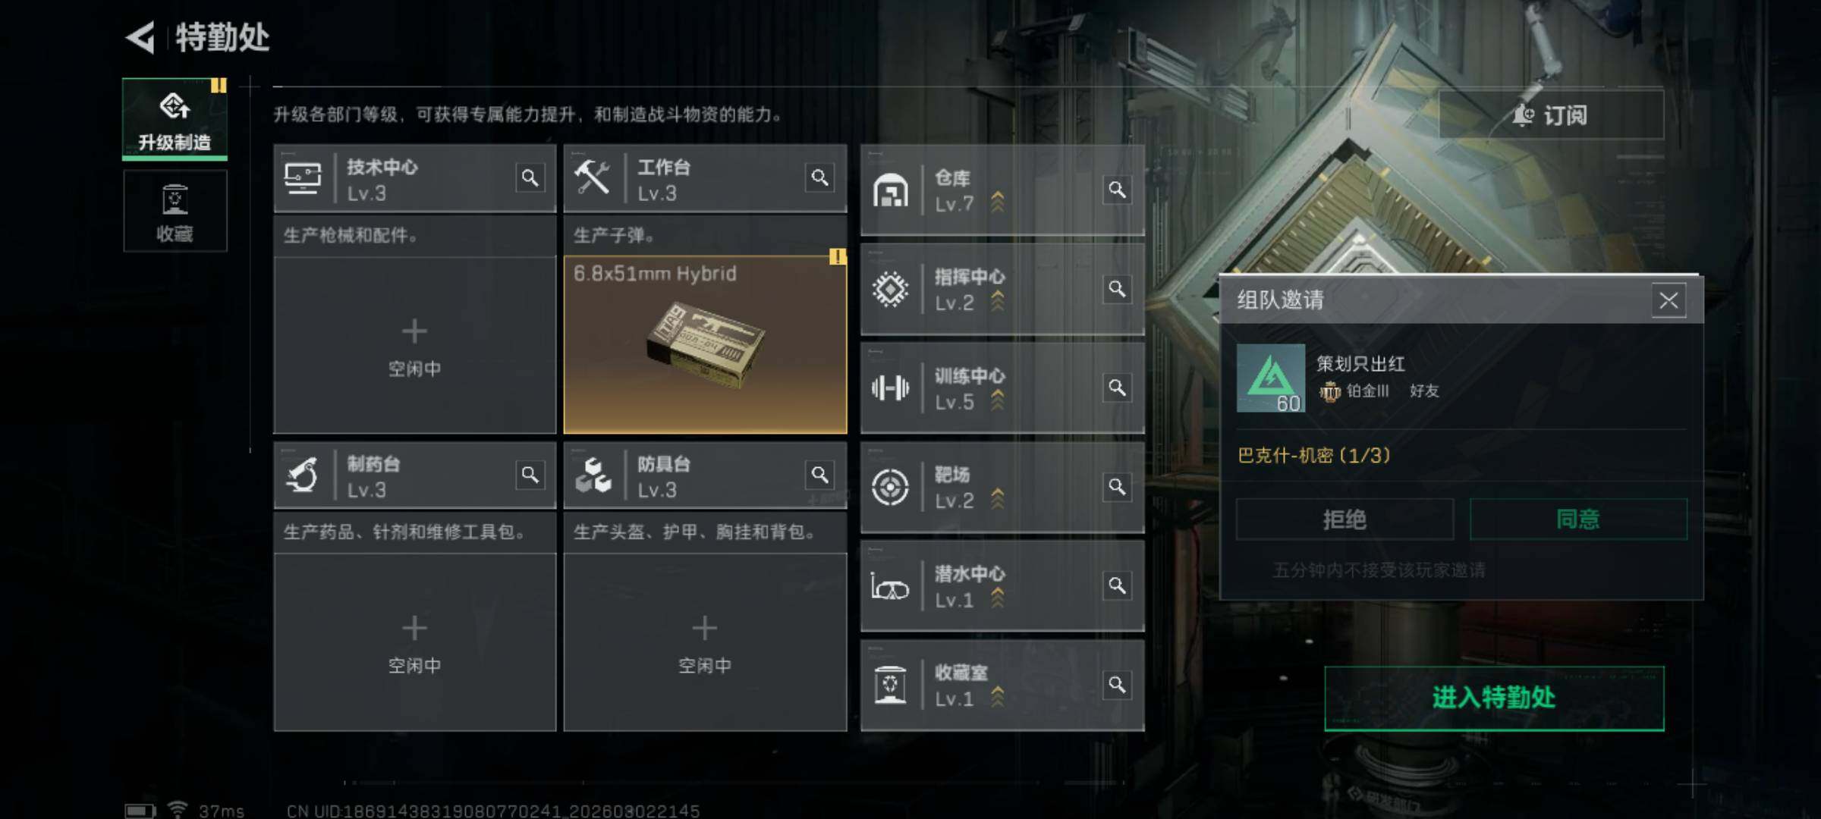Open the 指挥中心 magnifier icon

[x=1117, y=289]
